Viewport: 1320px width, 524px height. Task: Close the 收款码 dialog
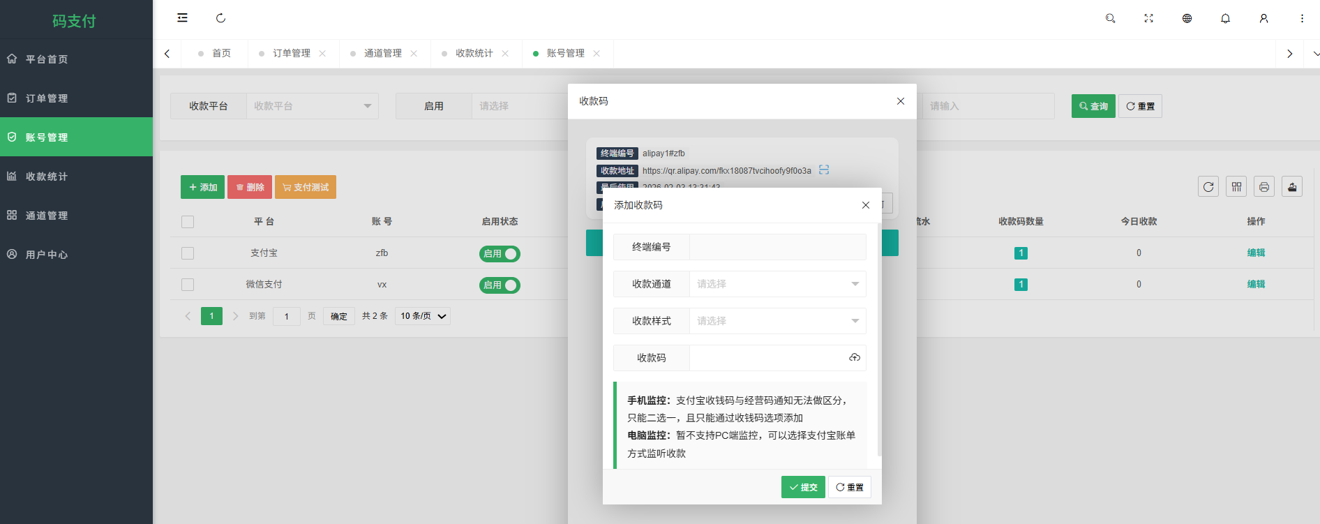click(x=901, y=101)
